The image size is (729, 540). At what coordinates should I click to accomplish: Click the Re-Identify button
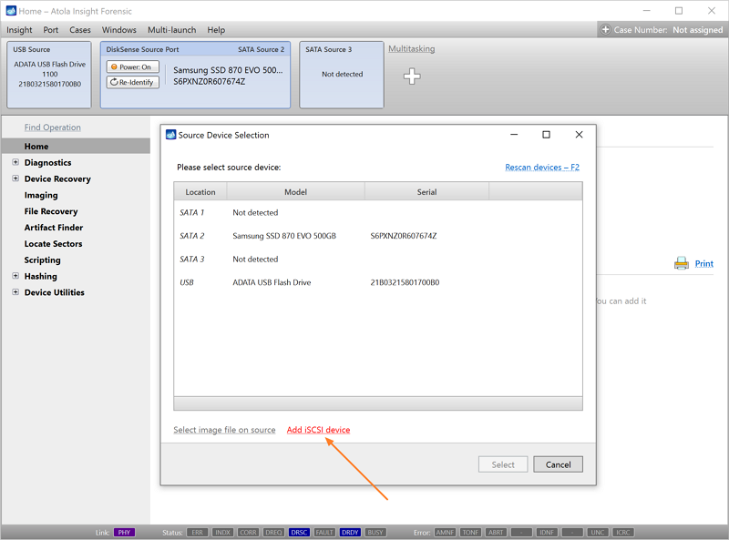132,82
